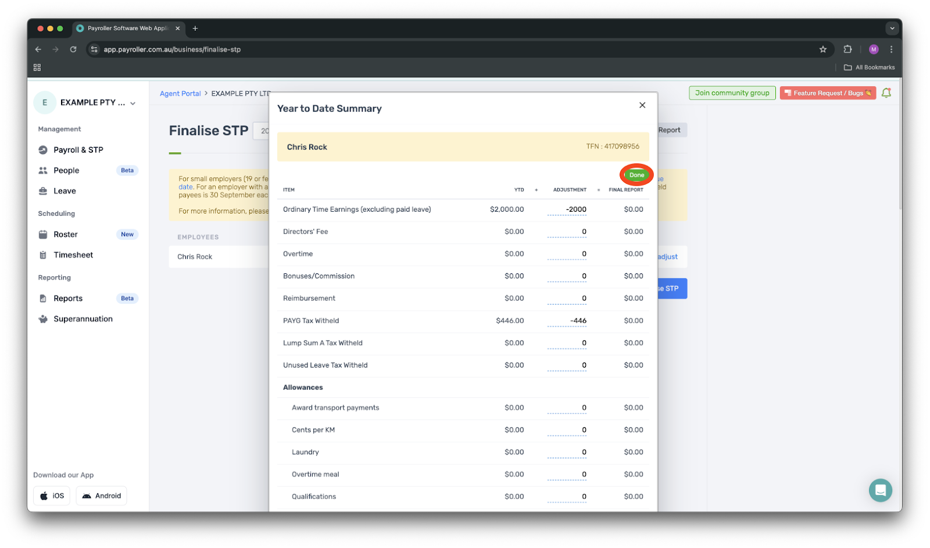Edit Qualifications adjustment field

point(567,497)
